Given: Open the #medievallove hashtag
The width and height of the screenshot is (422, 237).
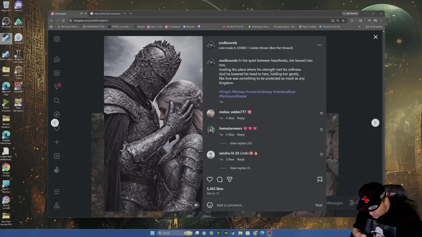Looking at the screenshot, I should coord(284,92).
